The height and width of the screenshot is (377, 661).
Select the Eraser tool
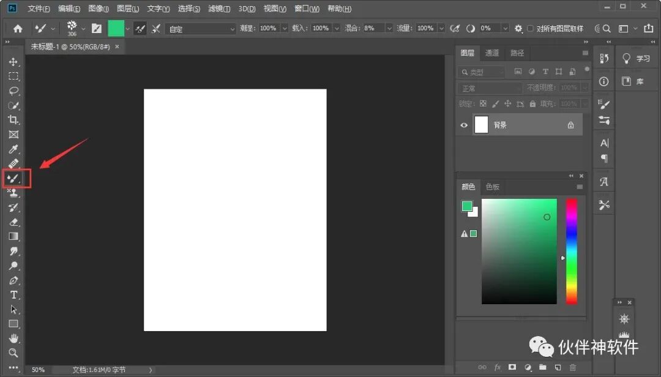[x=13, y=222]
